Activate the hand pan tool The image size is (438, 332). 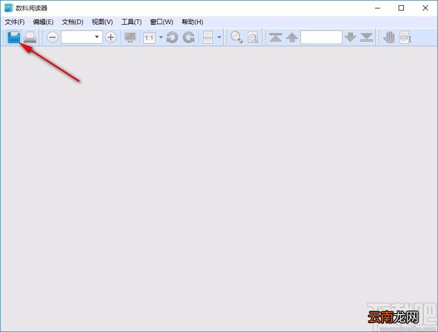point(389,37)
